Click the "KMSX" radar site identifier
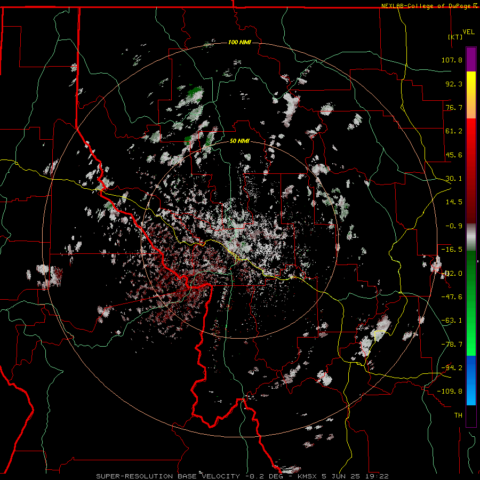Image resolution: width=480 pixels, height=480 pixels. click(307, 476)
